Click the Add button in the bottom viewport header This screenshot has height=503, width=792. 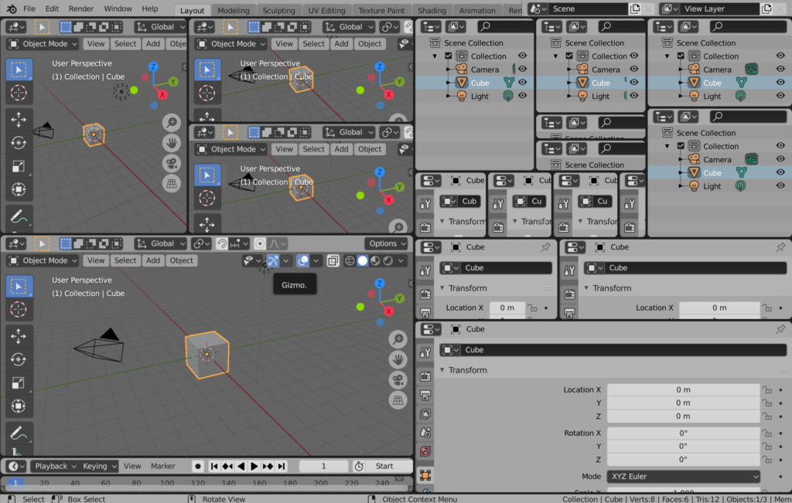click(x=153, y=260)
